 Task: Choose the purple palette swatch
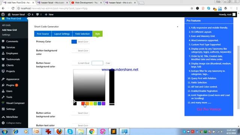[103, 103]
